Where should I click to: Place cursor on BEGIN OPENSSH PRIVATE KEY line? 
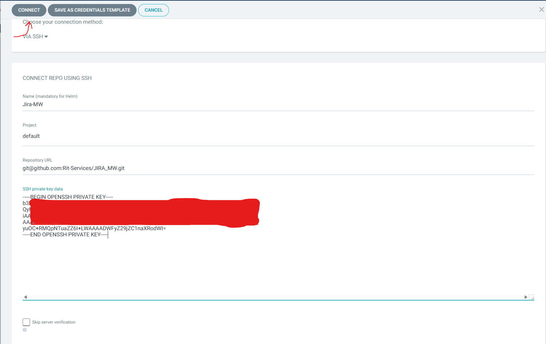pos(68,197)
